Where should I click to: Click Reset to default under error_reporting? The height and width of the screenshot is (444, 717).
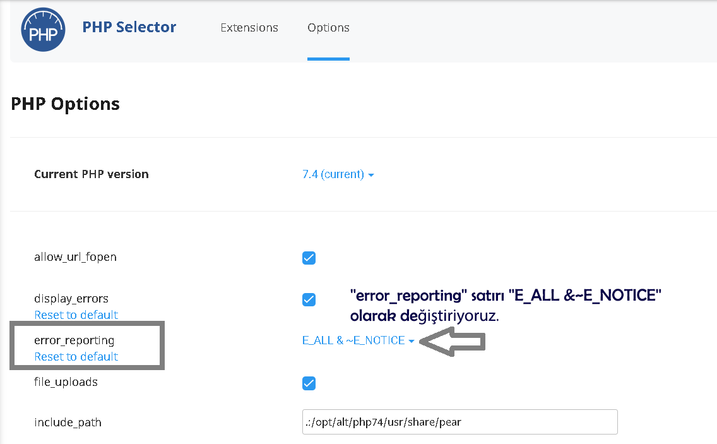(x=76, y=356)
